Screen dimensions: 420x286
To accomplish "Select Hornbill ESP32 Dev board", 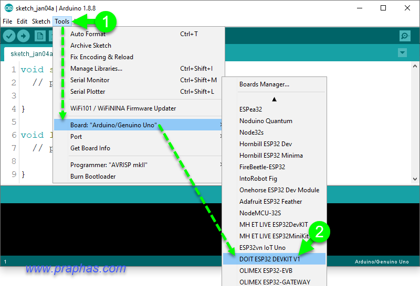I will (274, 144).
